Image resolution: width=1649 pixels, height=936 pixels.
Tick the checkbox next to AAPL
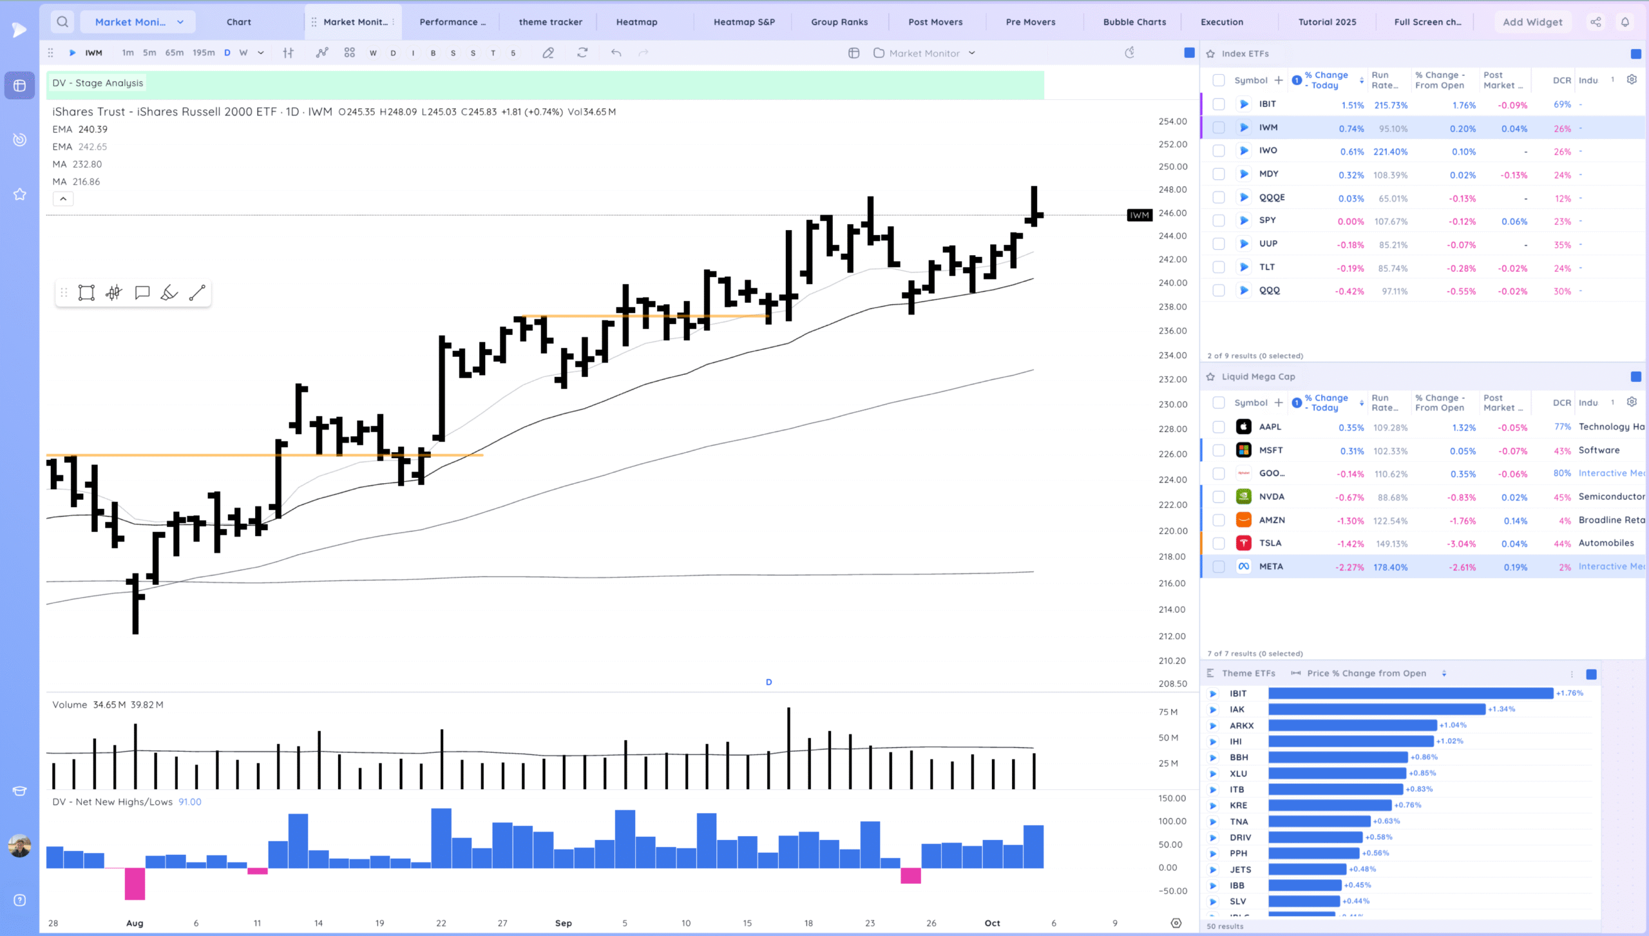(1218, 427)
